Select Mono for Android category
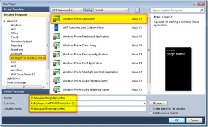Image resolution: width=208 pixels, height=127 pixels. [x=21, y=42]
